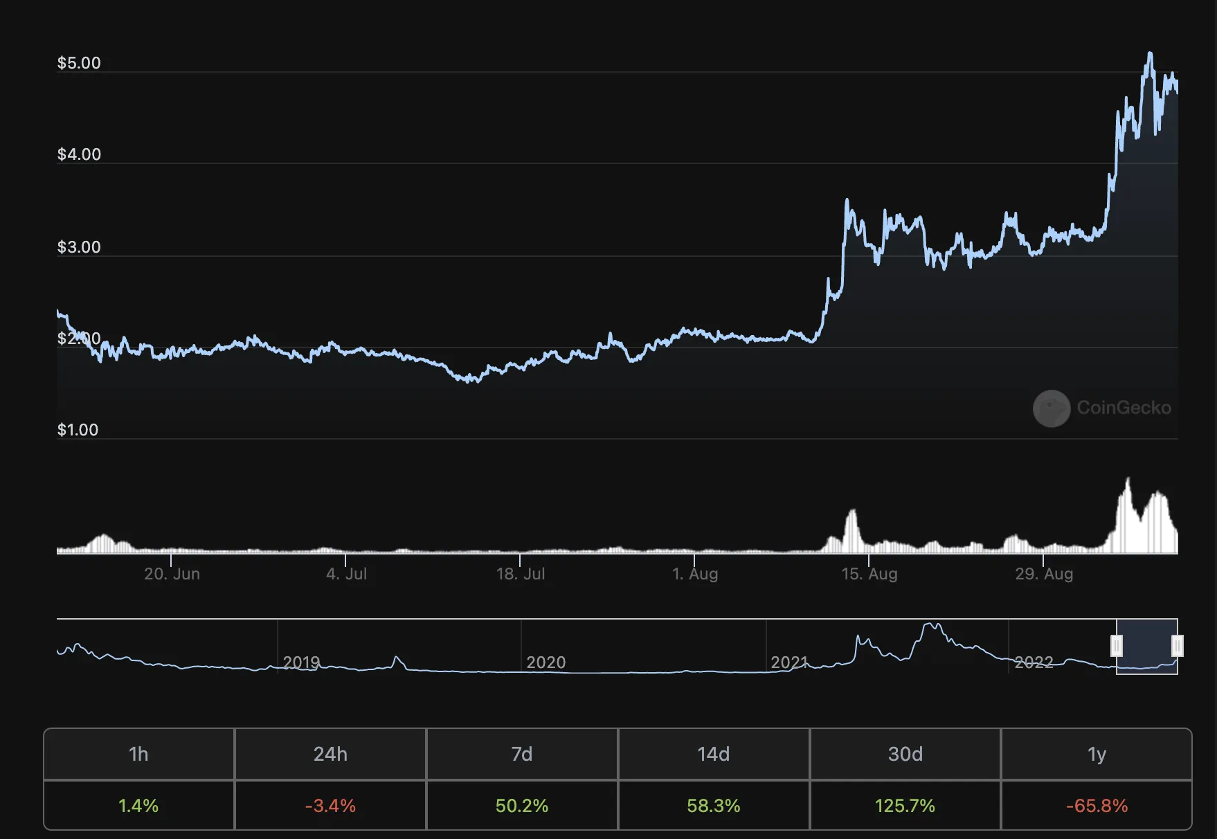Select the 14d price change header
Viewport: 1217px width, 839px height.
(x=714, y=754)
